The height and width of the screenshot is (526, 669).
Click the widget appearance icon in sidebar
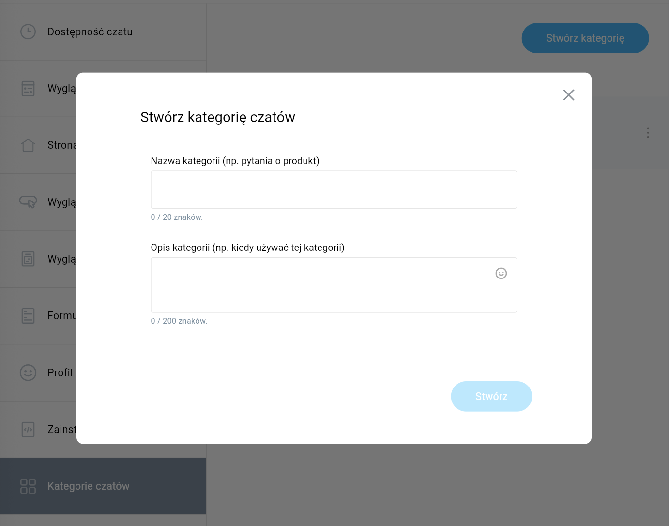click(x=28, y=89)
